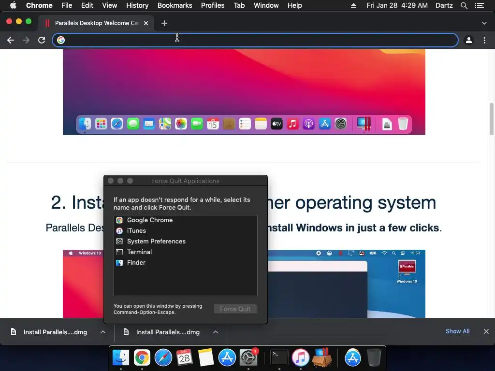Open the Profiles menu

213,5
